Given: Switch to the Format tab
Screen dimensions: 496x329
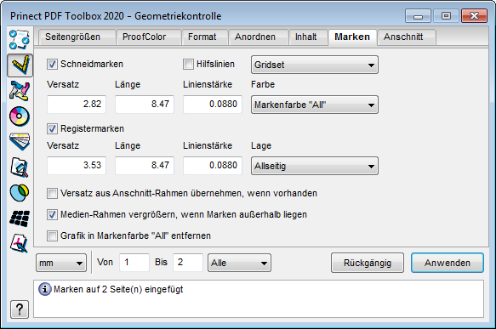Looking at the screenshot, I should [205, 37].
